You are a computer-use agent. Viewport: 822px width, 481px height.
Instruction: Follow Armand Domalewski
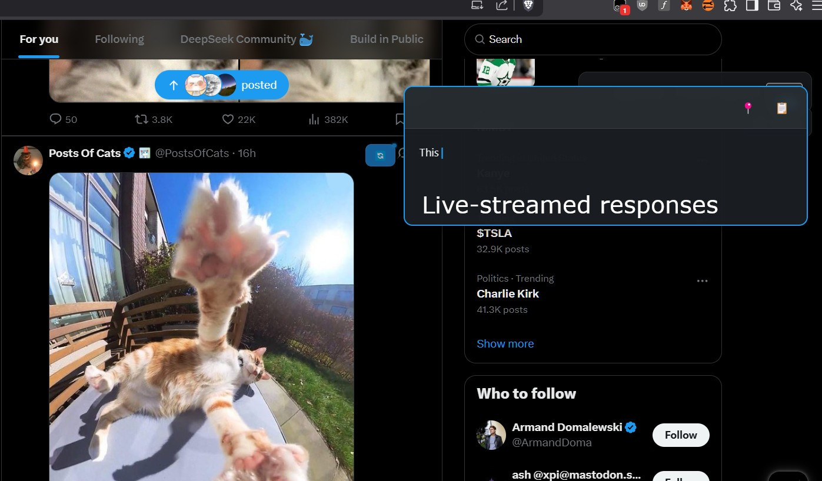(x=681, y=435)
